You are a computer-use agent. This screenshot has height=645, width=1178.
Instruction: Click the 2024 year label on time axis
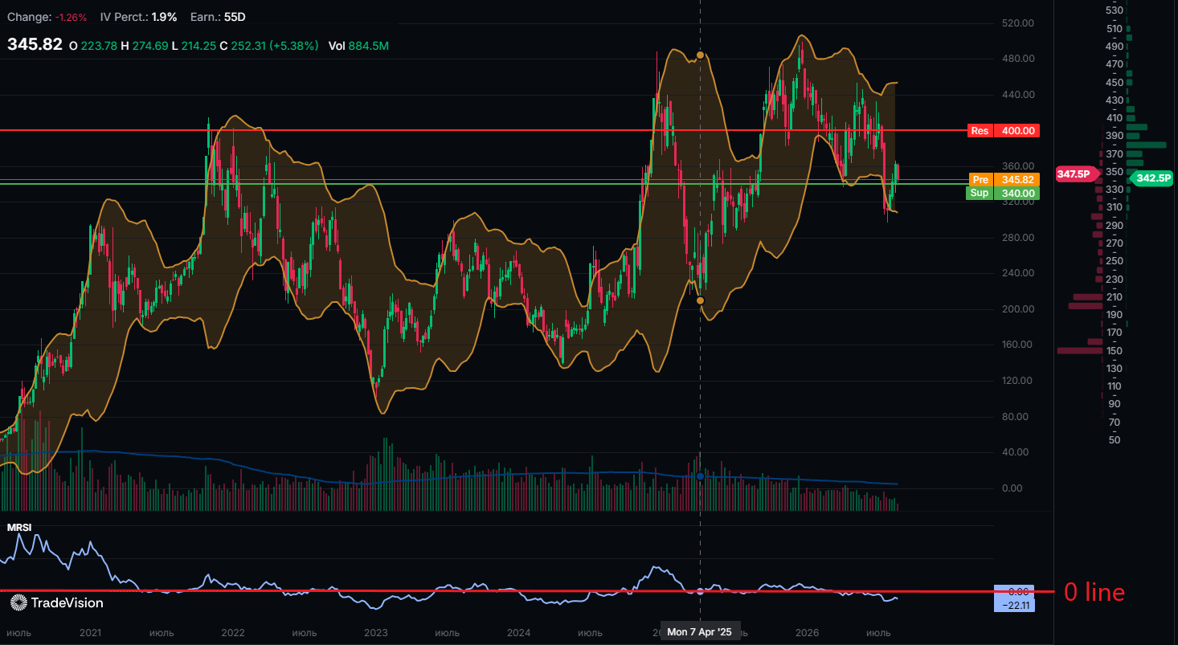pos(519,633)
